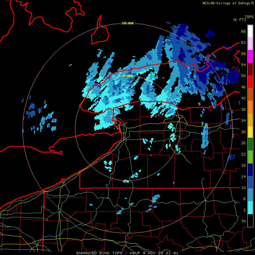Screen dimensions: 255x255
Task: Click the light pink legend swatch
Action: point(250,44)
